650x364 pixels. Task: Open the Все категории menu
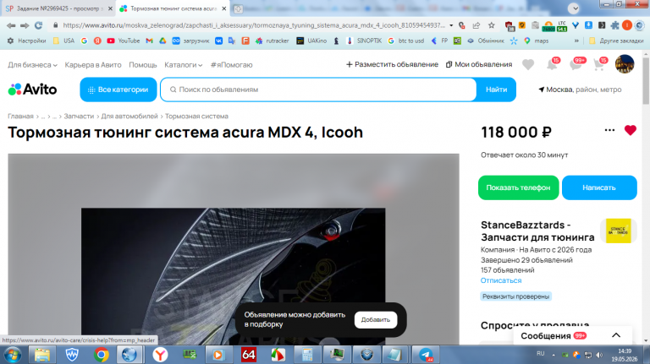click(118, 90)
